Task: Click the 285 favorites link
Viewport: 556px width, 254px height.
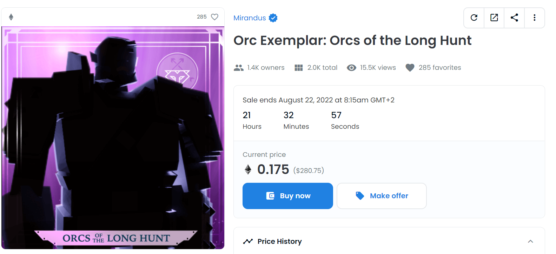Action: pyautogui.click(x=439, y=68)
